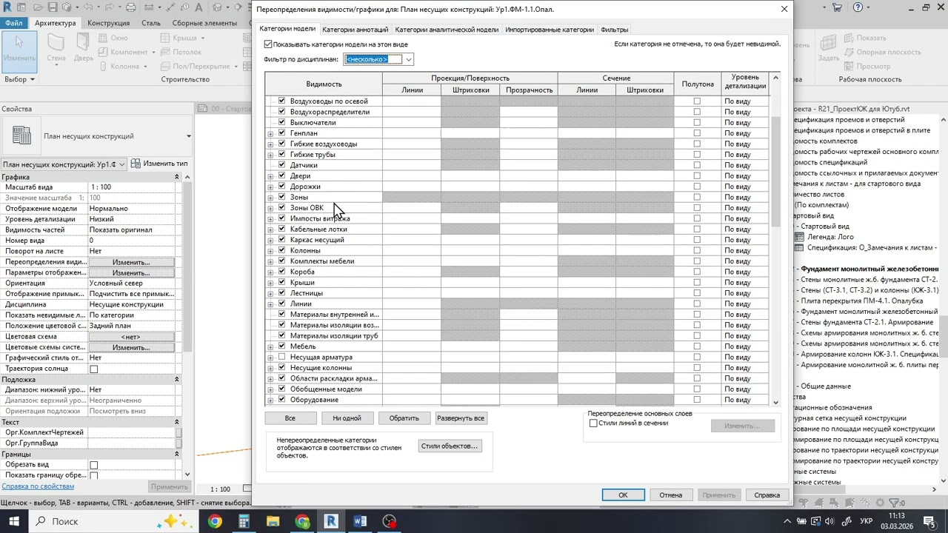
Task: Tick 'Обрезать вид' checkbox in Properties
Action: [x=93, y=465]
